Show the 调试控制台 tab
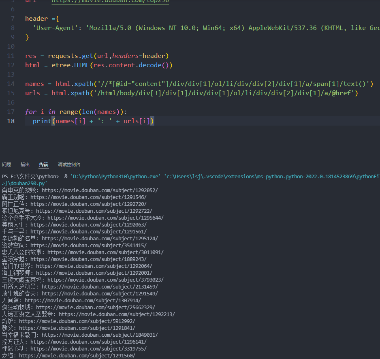 point(69,165)
